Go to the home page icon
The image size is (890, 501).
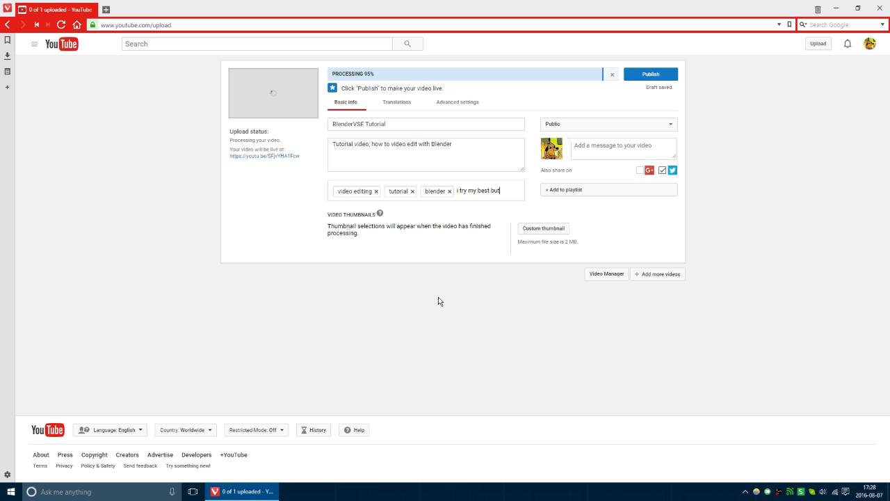[76, 24]
